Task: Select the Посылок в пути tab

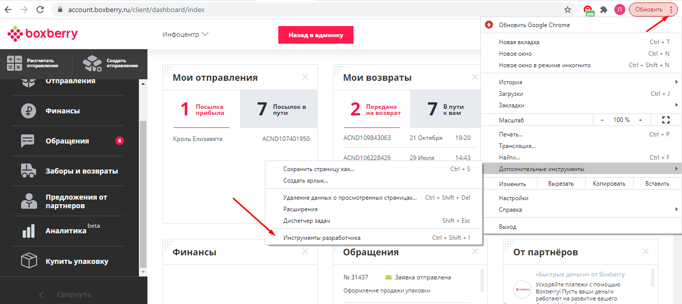Action: click(279, 109)
